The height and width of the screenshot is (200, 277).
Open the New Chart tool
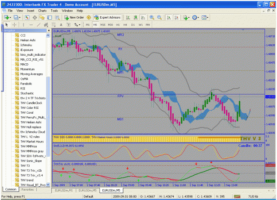coord(7,17)
